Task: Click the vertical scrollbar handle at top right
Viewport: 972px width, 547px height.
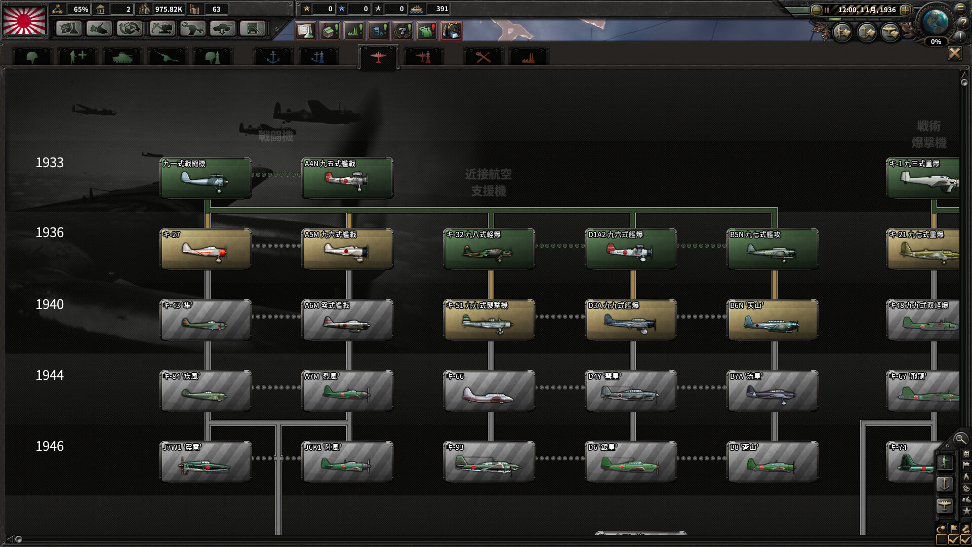Action: (x=964, y=82)
